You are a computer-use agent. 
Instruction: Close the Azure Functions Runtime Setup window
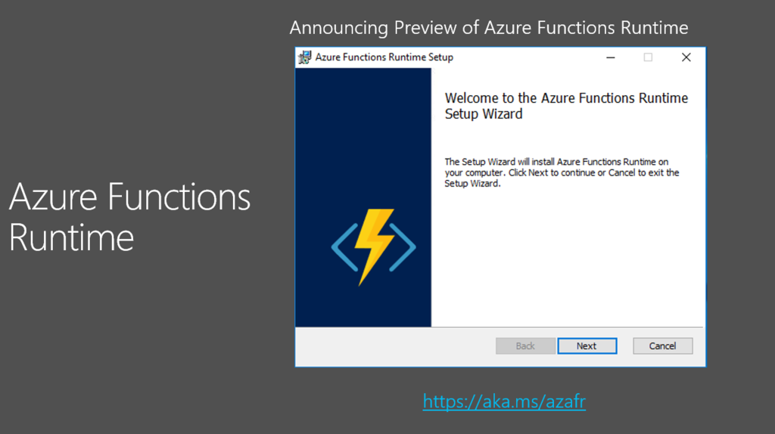coord(686,57)
